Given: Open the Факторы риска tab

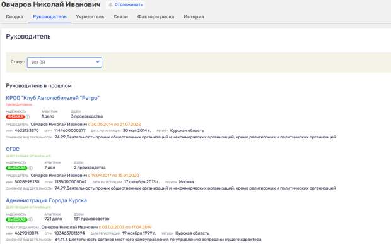Looking at the screenshot, I should point(156,16).
